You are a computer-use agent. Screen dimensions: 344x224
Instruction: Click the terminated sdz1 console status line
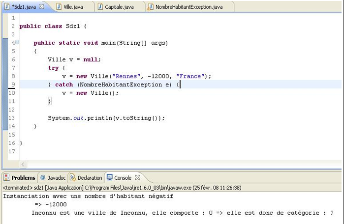tap(122, 188)
